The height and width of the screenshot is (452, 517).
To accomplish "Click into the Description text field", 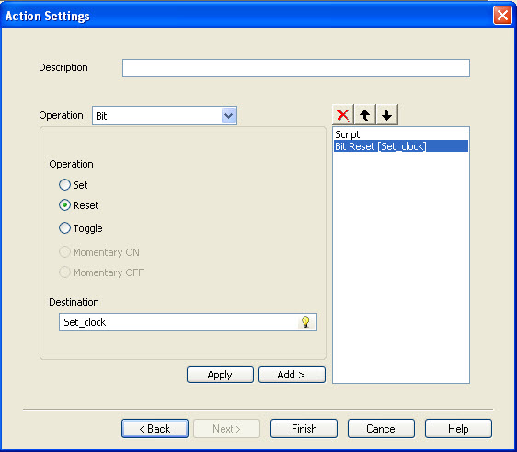I will pyautogui.click(x=296, y=68).
